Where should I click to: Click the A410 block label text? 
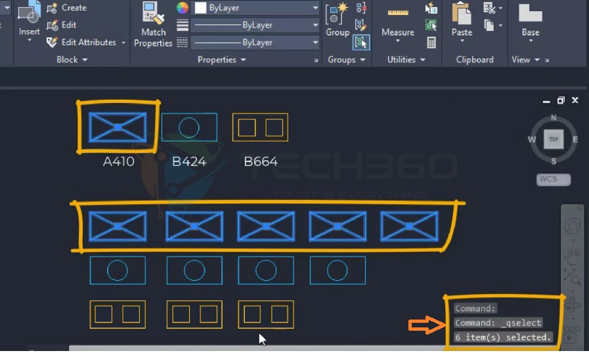tap(119, 161)
